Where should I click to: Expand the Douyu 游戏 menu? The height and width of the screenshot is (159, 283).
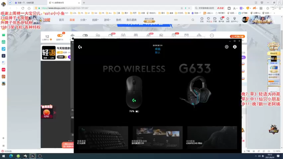pos(107,20)
